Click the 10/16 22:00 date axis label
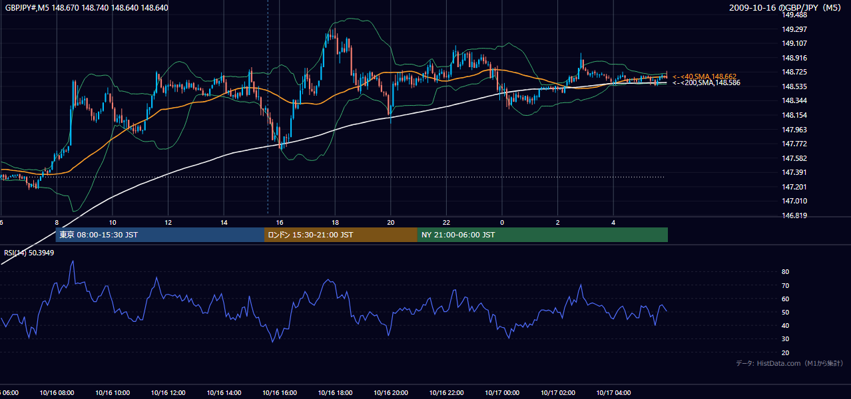The width and height of the screenshot is (851, 399). point(446,393)
